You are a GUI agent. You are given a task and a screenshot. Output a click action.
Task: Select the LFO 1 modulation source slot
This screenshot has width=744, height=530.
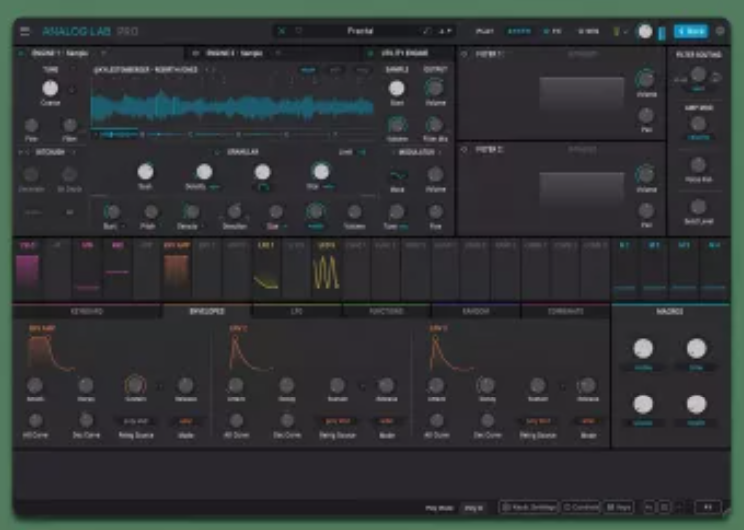(x=266, y=269)
